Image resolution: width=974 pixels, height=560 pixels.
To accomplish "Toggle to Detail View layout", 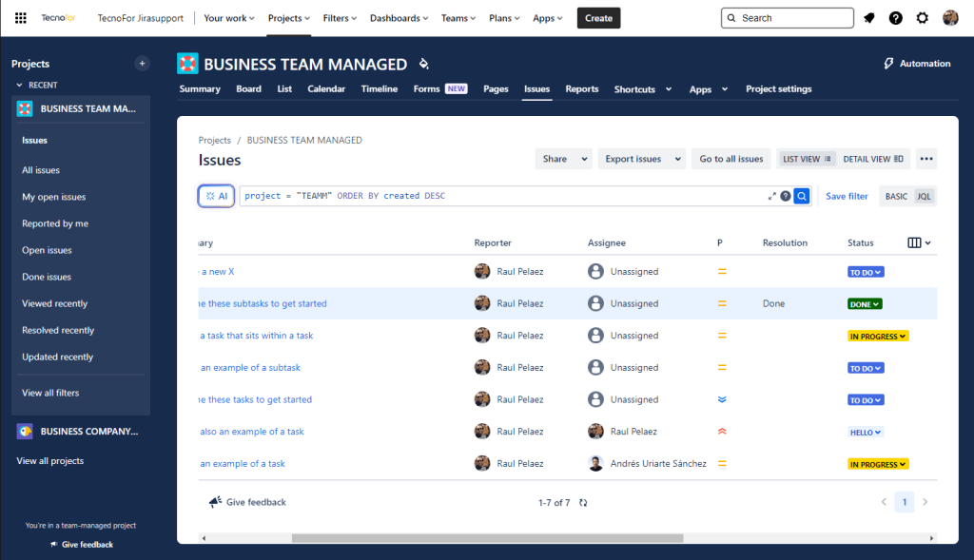I will (872, 159).
